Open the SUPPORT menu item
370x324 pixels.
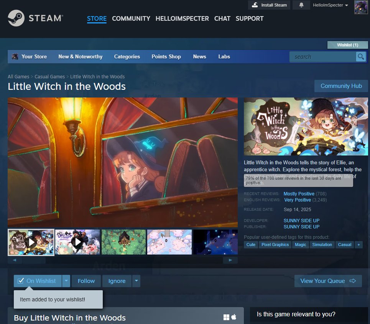(250, 18)
